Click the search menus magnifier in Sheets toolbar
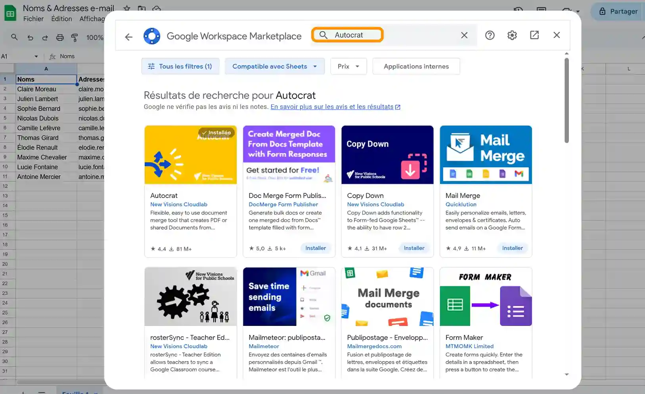645x394 pixels. [x=14, y=37]
